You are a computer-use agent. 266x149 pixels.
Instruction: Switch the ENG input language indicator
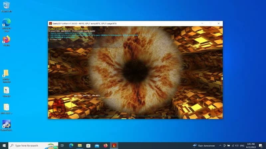tap(242, 146)
